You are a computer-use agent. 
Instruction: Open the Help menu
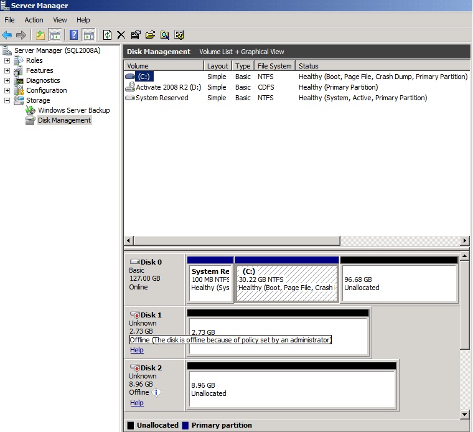83,20
